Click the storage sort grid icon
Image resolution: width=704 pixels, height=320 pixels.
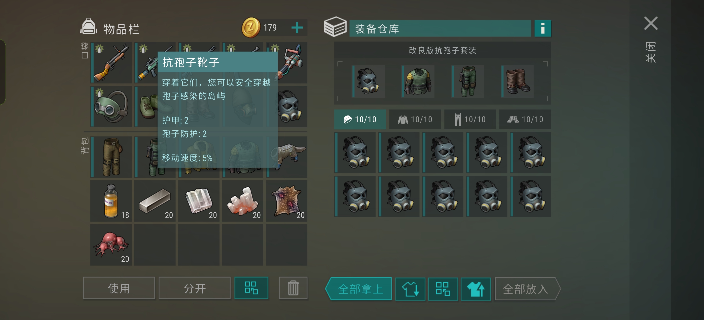click(443, 289)
